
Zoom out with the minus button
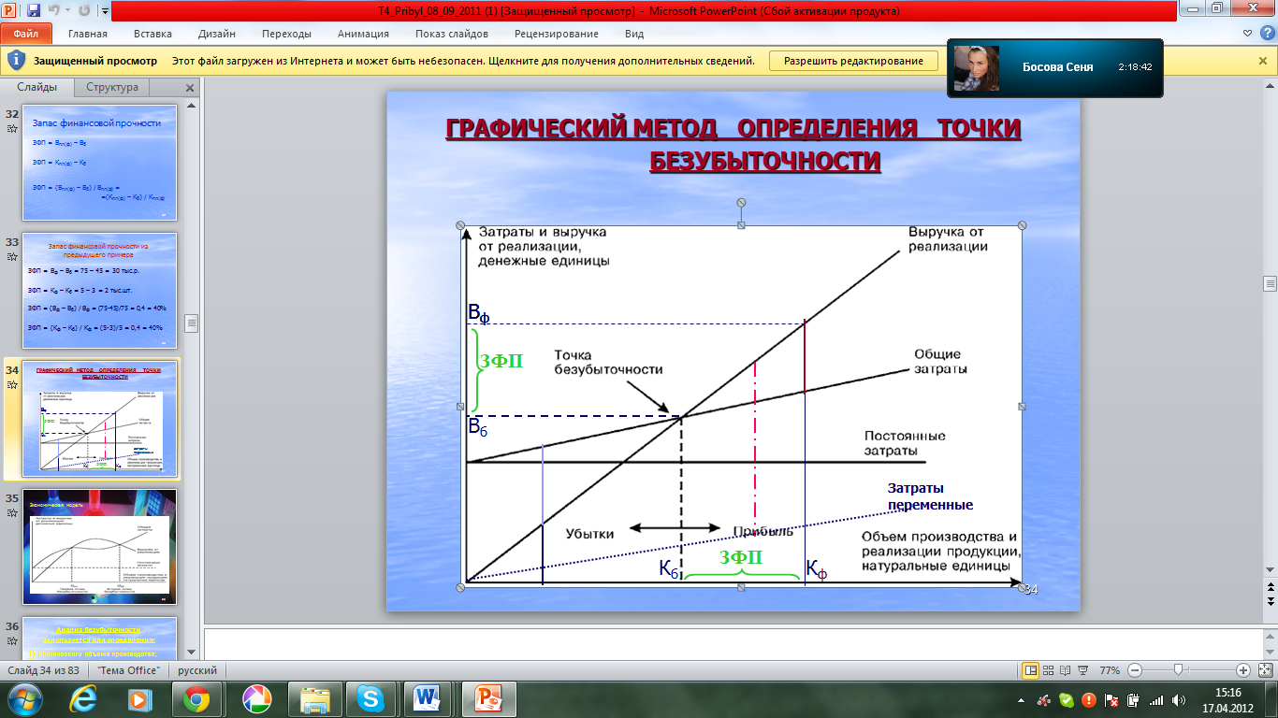click(1134, 670)
